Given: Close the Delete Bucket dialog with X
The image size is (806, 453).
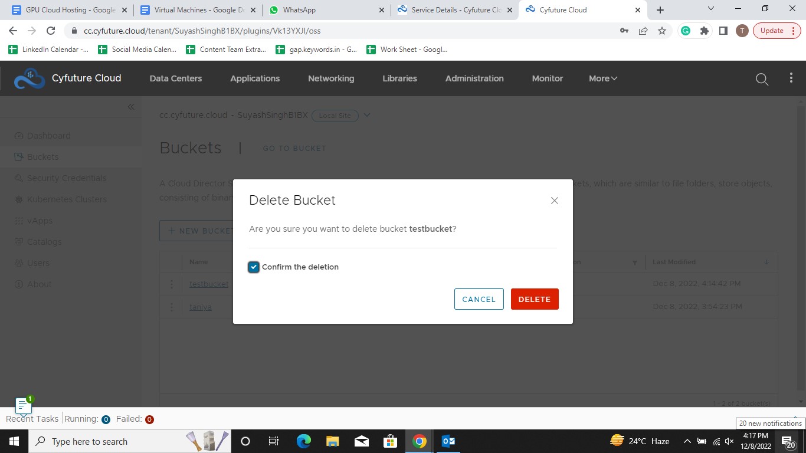Looking at the screenshot, I should pos(554,201).
